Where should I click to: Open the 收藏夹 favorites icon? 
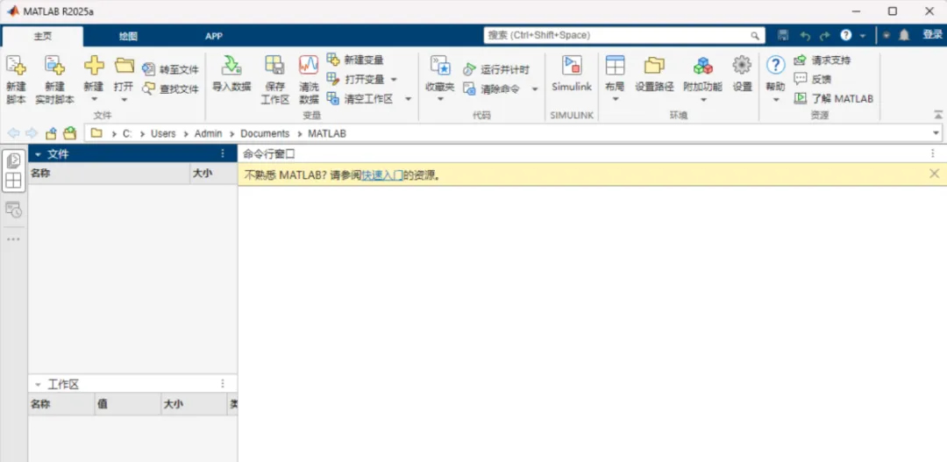[x=439, y=65]
